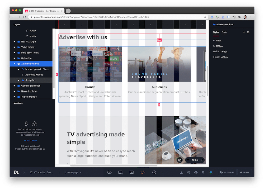The width and height of the screenshot is (264, 190).
Task: Open Preview mode eye icon
Action: point(109,172)
